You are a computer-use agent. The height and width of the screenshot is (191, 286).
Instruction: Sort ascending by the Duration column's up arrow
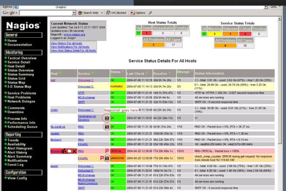click(x=169, y=73)
